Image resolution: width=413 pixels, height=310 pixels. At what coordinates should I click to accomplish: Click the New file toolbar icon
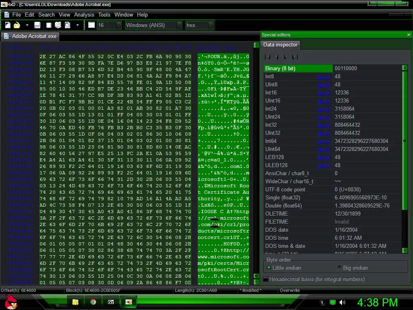coord(8,25)
